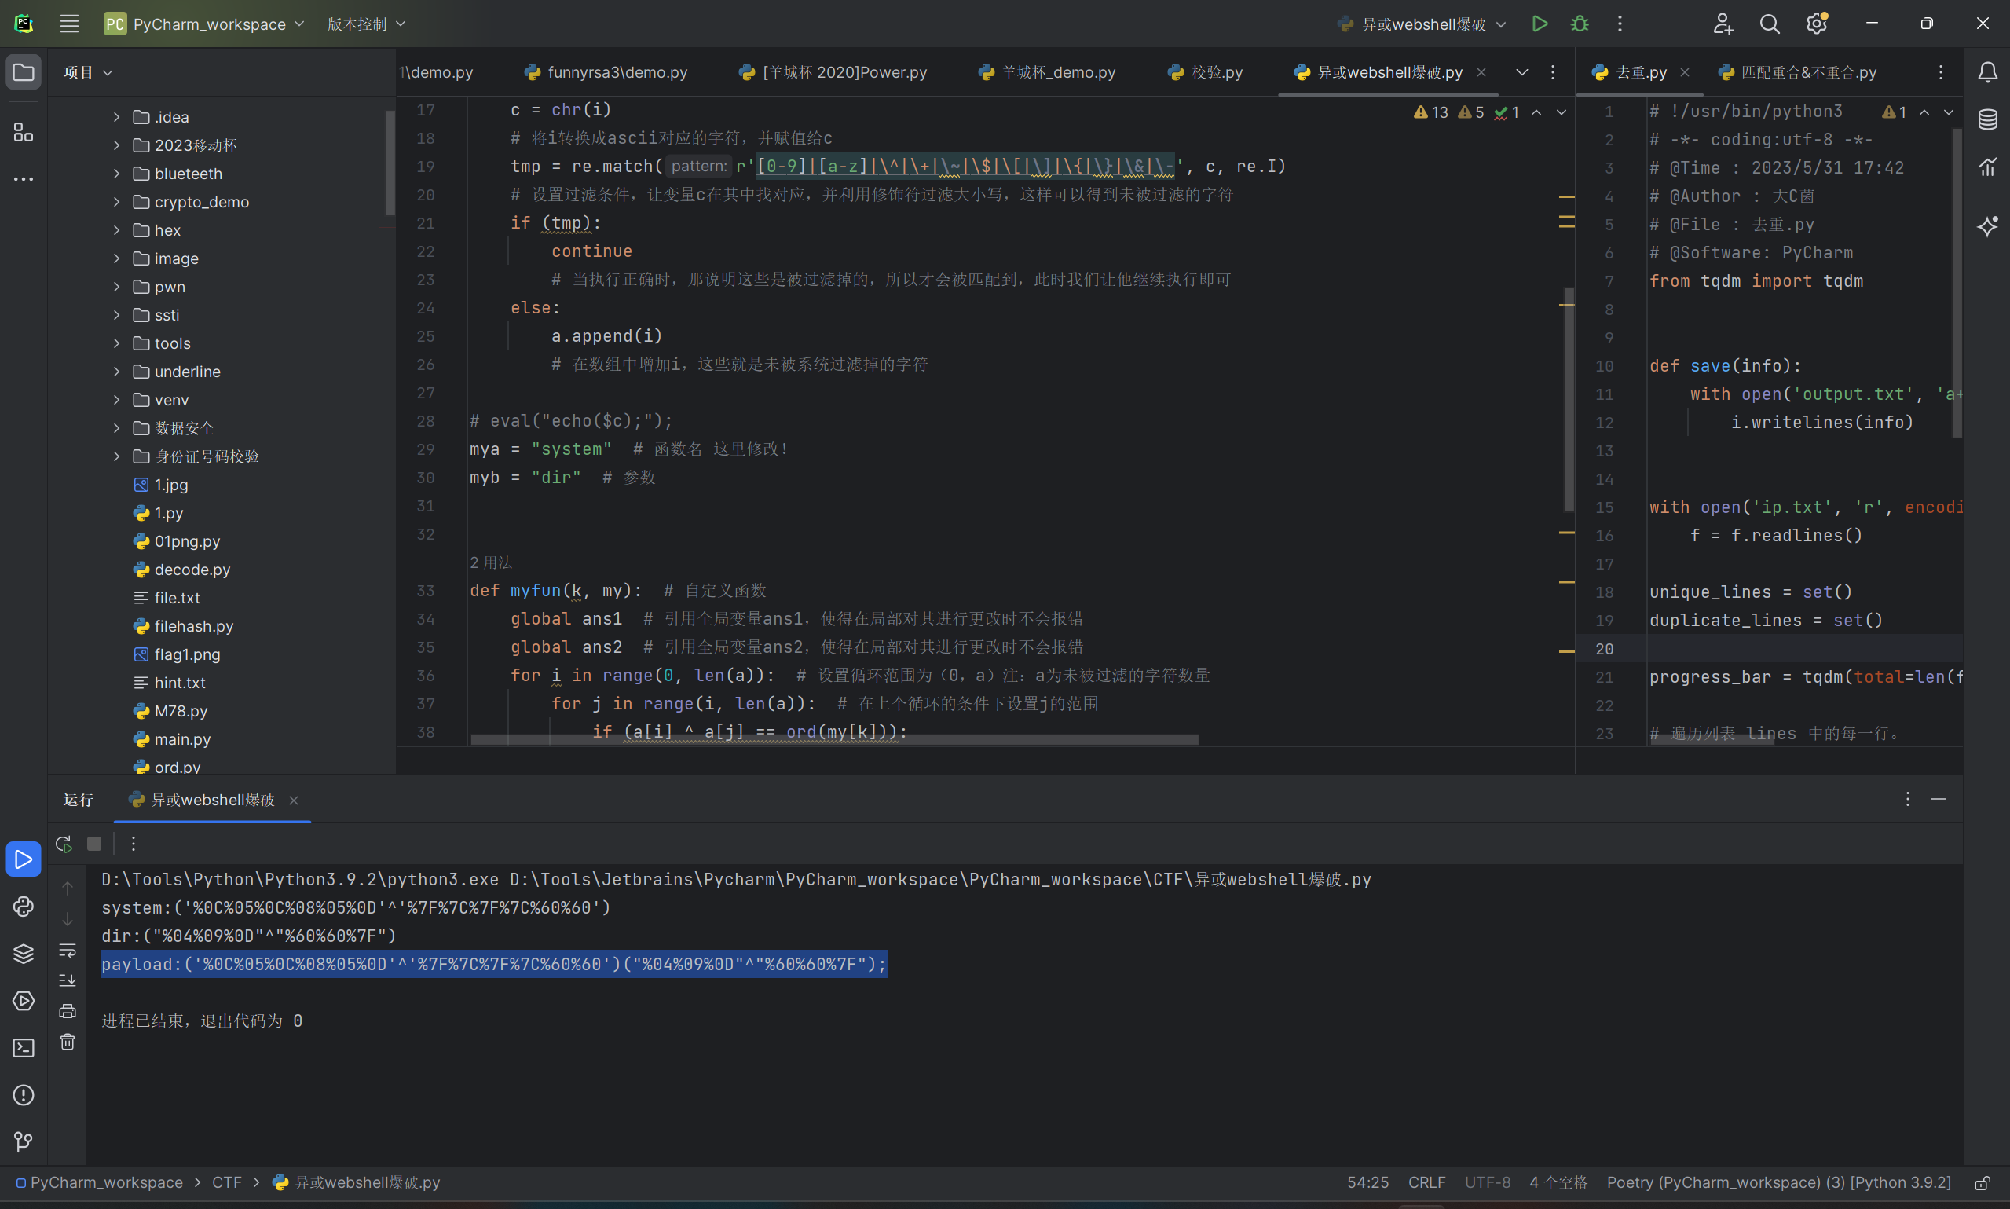Open the AI Assistant sparkle icon
The width and height of the screenshot is (2010, 1209).
[x=1987, y=225]
